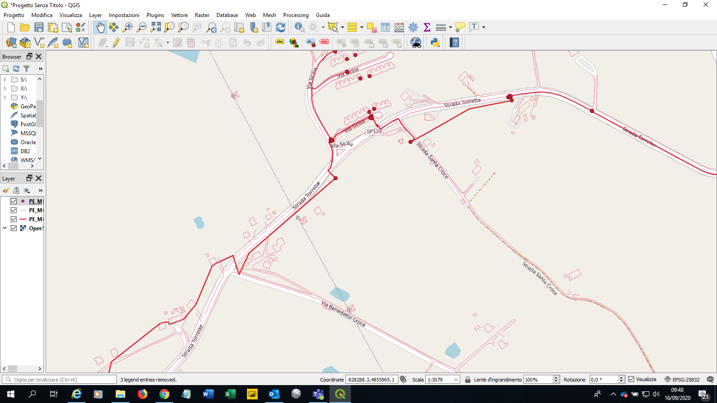Image resolution: width=717 pixels, height=403 pixels.
Task: Open Google Chrome from the taskbar
Action: pos(164,394)
